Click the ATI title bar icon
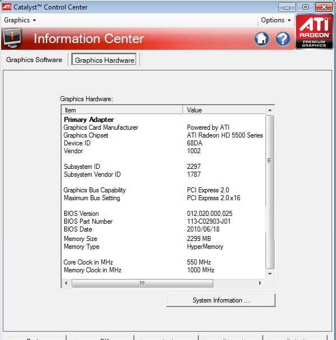 click(7, 7)
